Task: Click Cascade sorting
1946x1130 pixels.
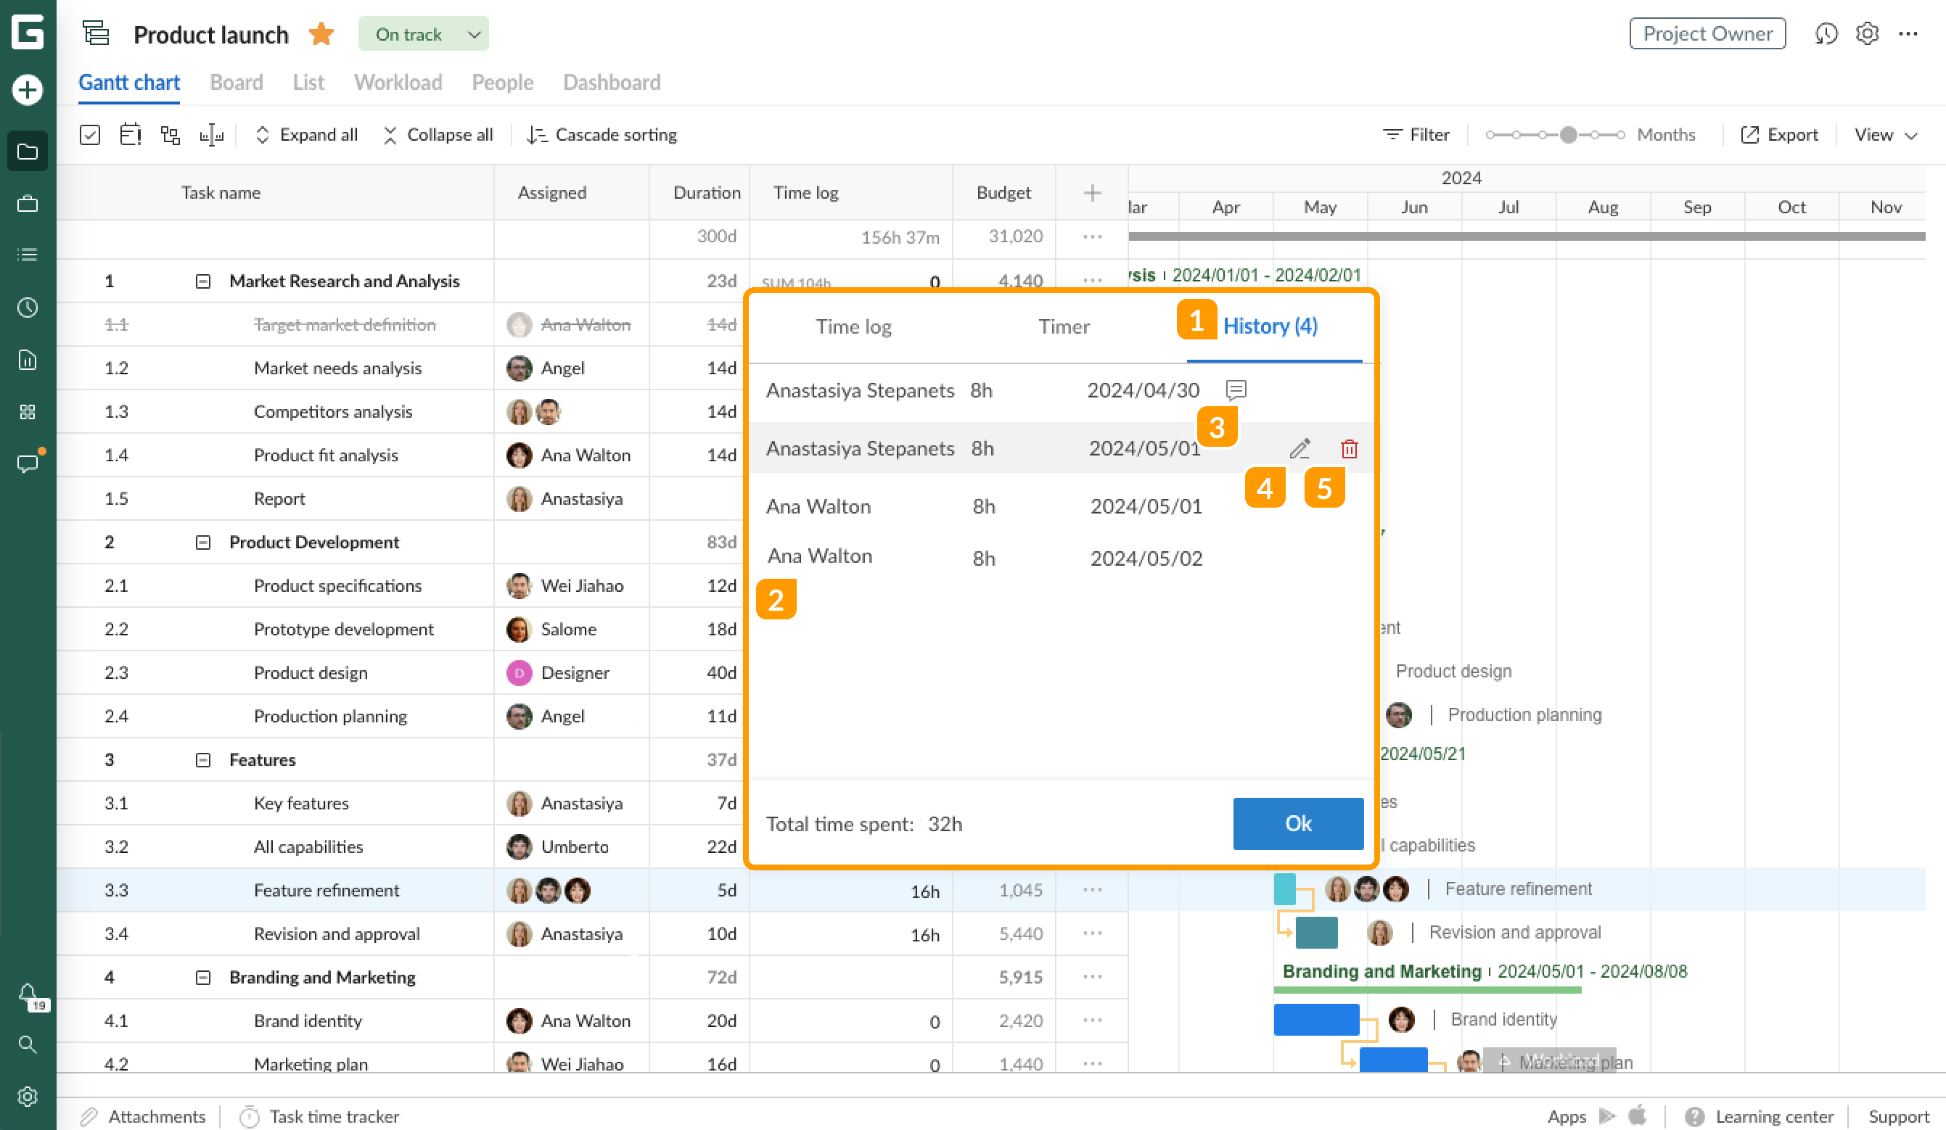Action: point(602,135)
